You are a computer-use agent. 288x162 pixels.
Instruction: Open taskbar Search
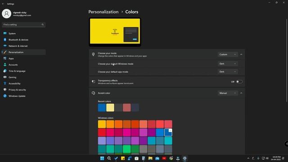tap(109, 158)
